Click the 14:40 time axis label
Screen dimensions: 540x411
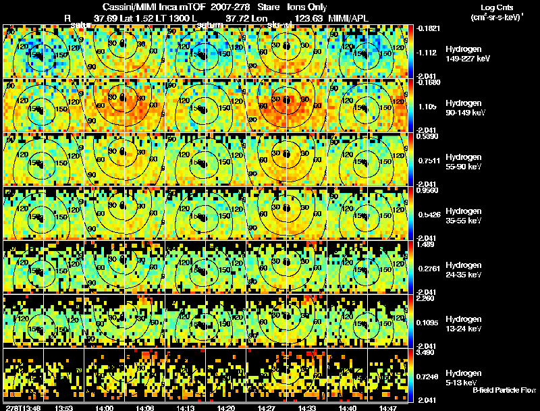click(348, 408)
